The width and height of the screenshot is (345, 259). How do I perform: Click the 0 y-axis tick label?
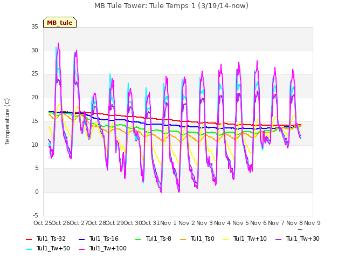point(37,192)
